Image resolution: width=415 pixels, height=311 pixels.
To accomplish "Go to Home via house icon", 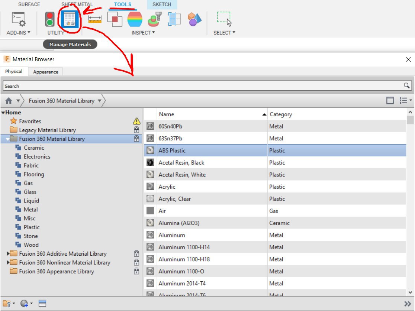I will [9, 101].
